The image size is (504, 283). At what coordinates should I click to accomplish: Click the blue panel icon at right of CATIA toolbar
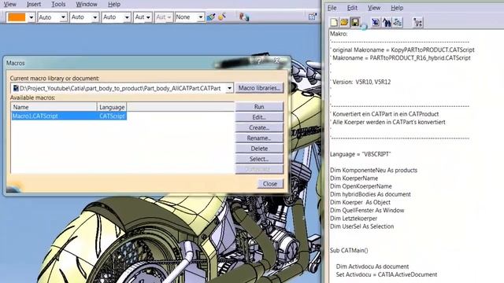pos(312,17)
